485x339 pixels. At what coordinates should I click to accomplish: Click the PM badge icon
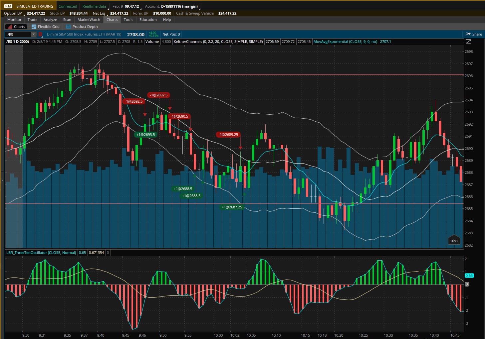pyautogui.click(x=8, y=6)
